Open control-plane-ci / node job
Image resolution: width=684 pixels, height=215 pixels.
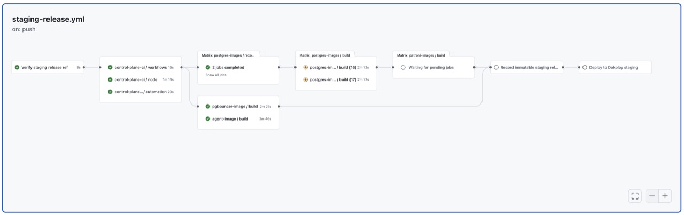(141, 79)
